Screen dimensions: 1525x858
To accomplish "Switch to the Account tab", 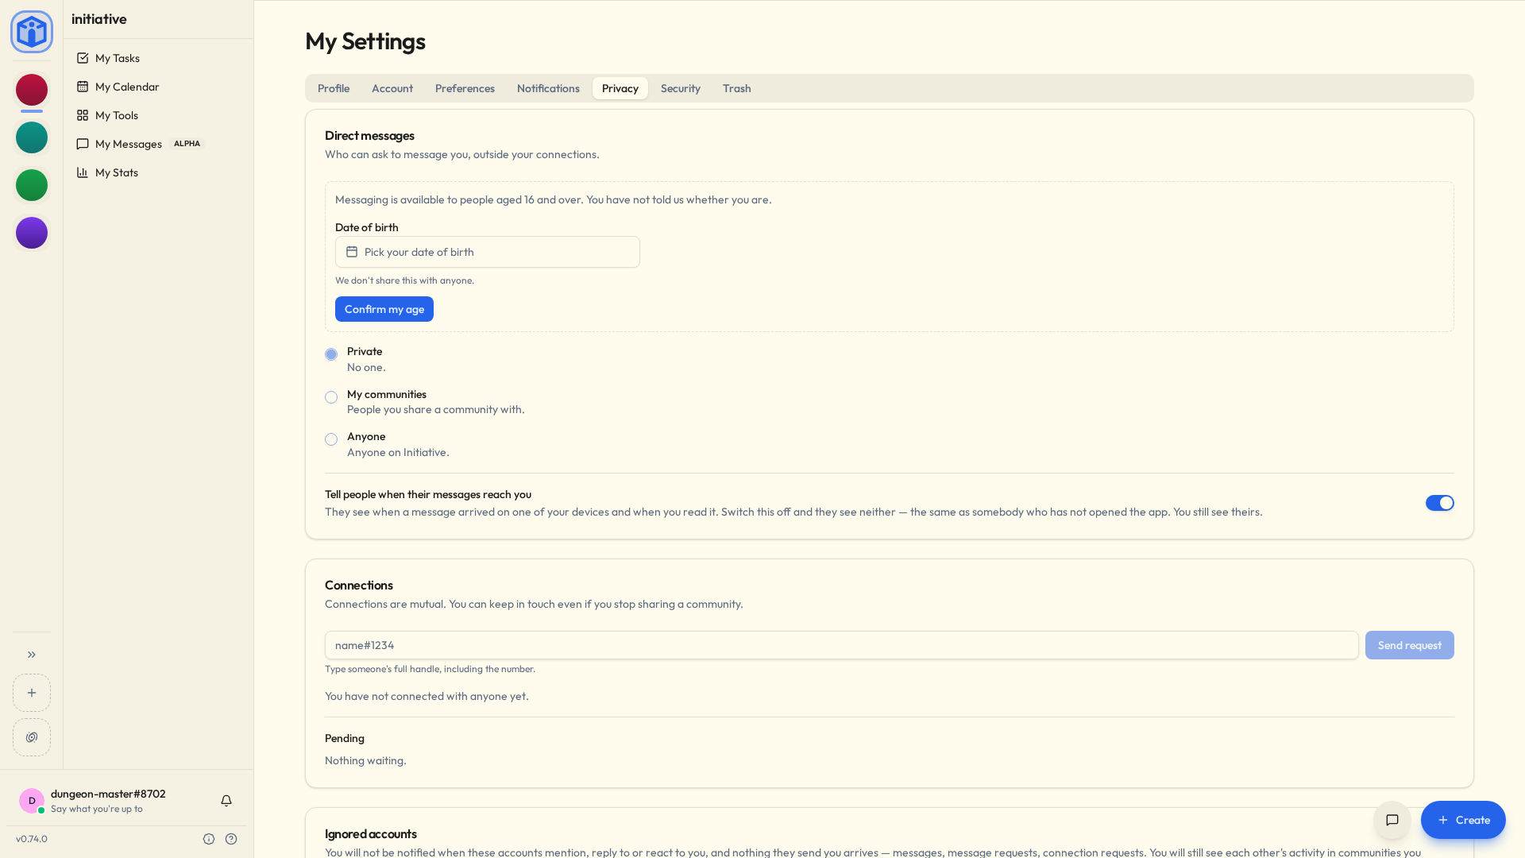I will click(392, 88).
